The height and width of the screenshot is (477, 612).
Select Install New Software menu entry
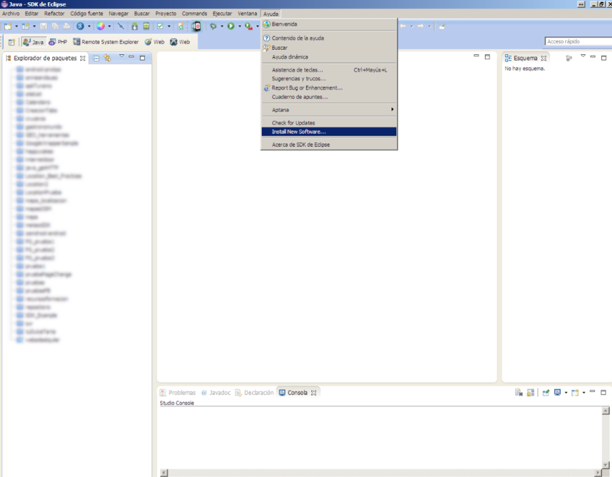coord(329,132)
